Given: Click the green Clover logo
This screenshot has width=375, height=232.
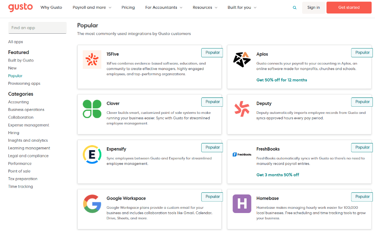Looking at the screenshot, I should (x=92, y=109).
